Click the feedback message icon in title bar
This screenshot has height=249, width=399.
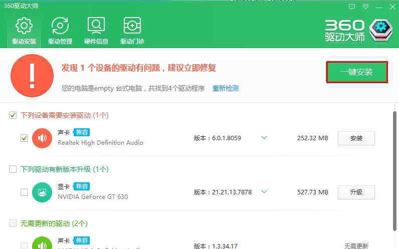click(x=352, y=7)
